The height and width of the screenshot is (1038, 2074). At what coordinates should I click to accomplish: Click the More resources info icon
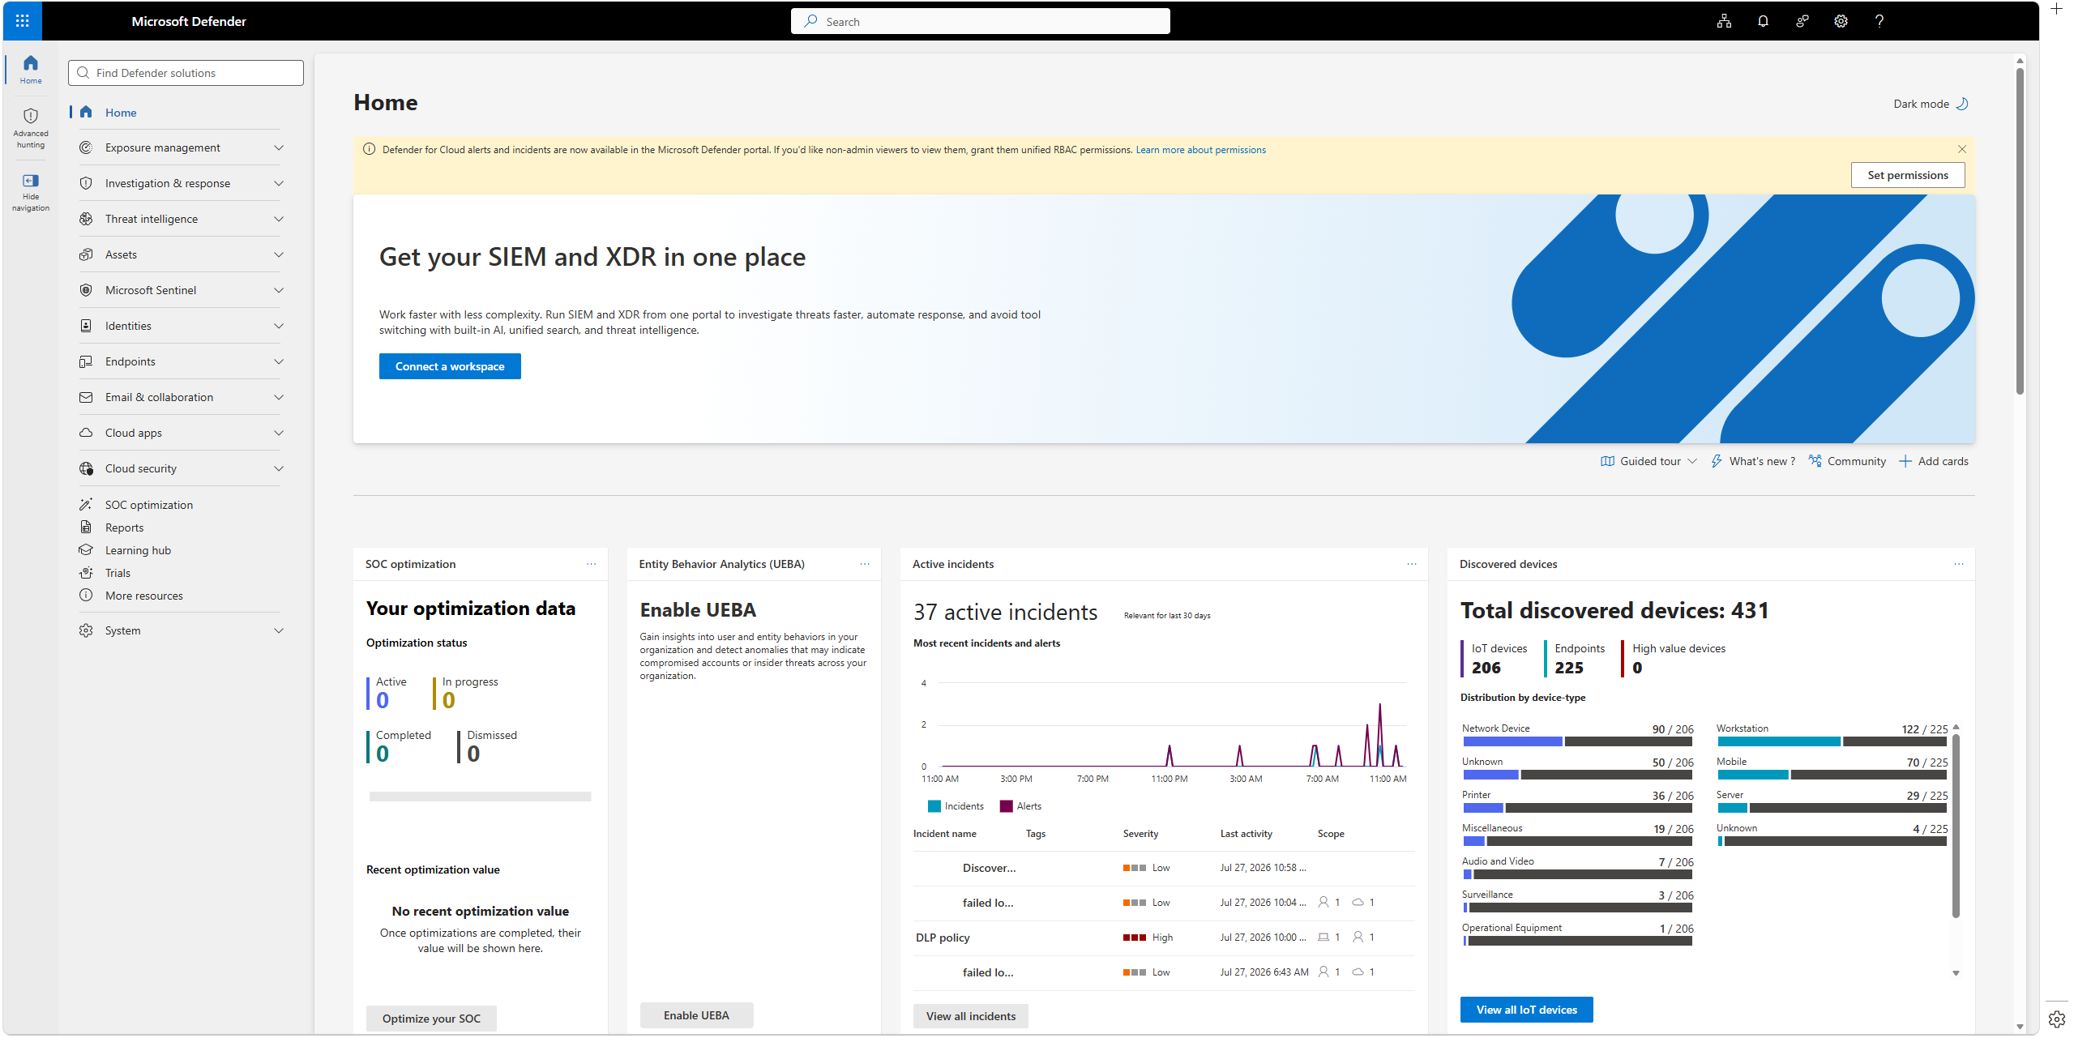86,595
